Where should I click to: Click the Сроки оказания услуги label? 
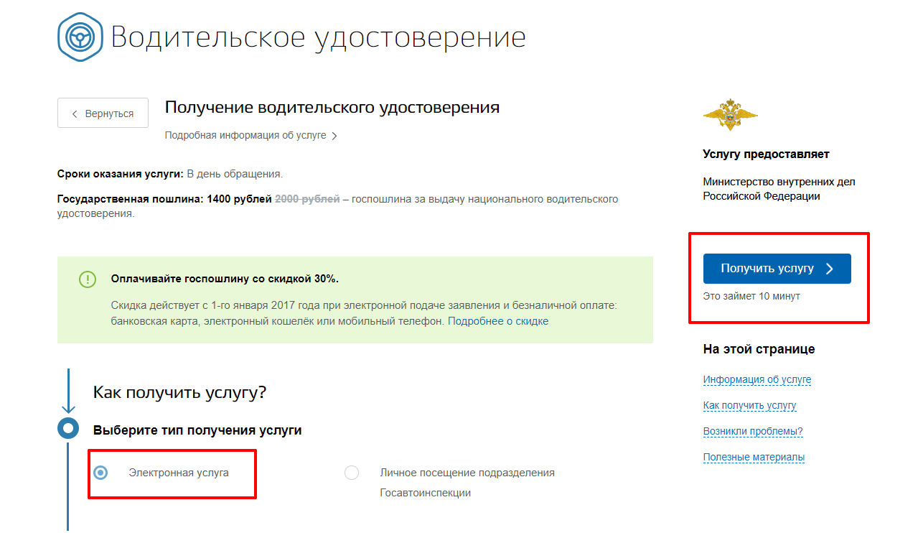coord(121,174)
